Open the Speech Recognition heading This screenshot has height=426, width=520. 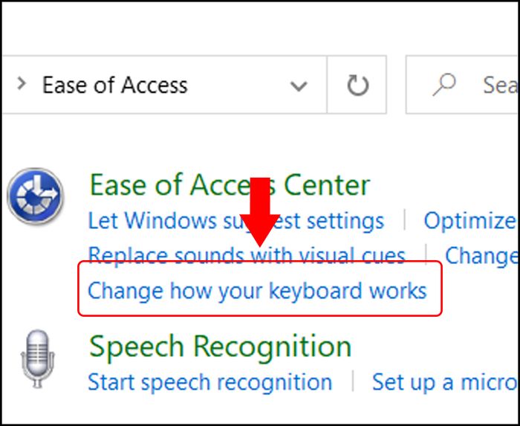(x=220, y=346)
